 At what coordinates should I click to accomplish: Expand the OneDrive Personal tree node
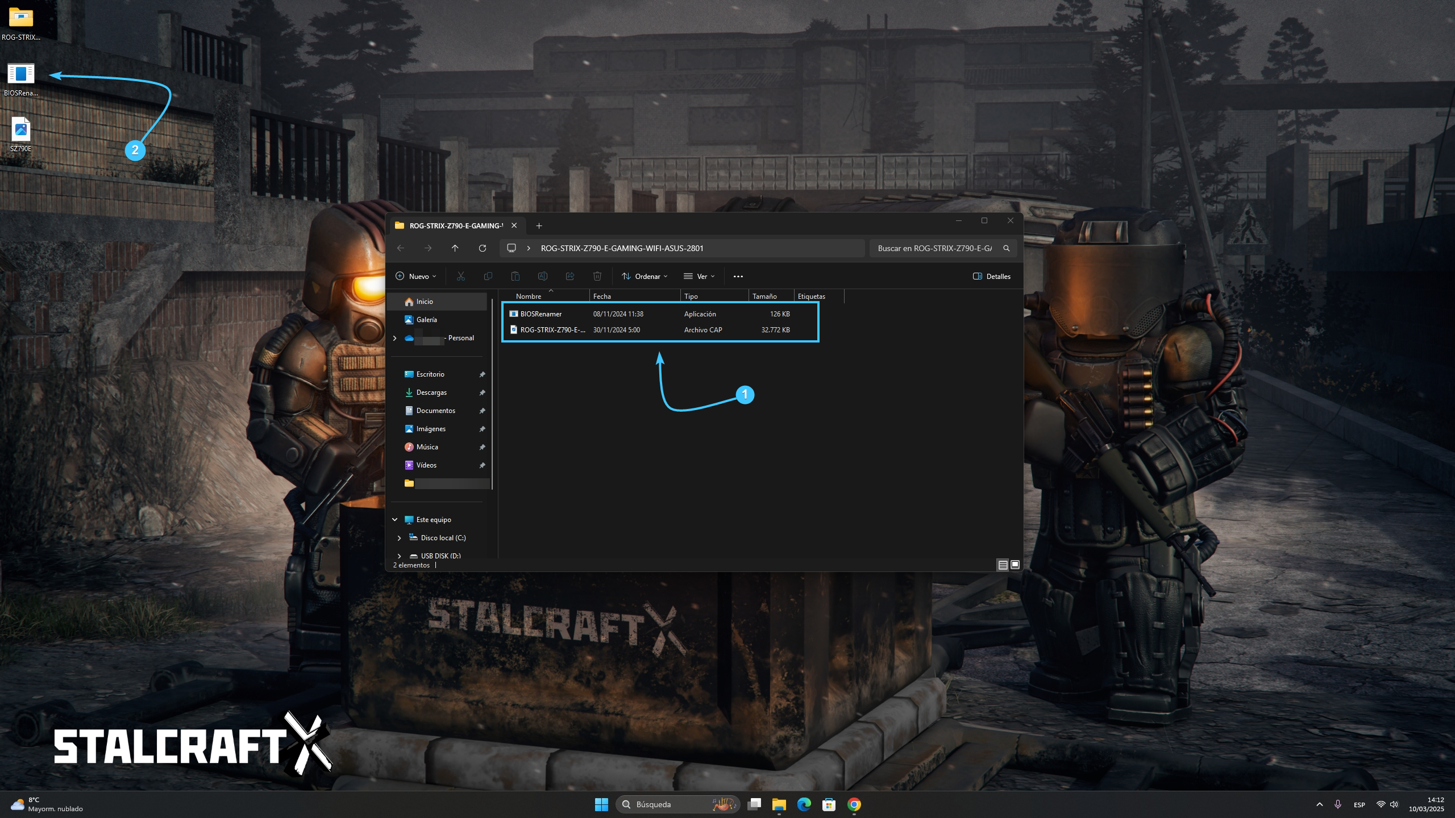pyautogui.click(x=395, y=338)
